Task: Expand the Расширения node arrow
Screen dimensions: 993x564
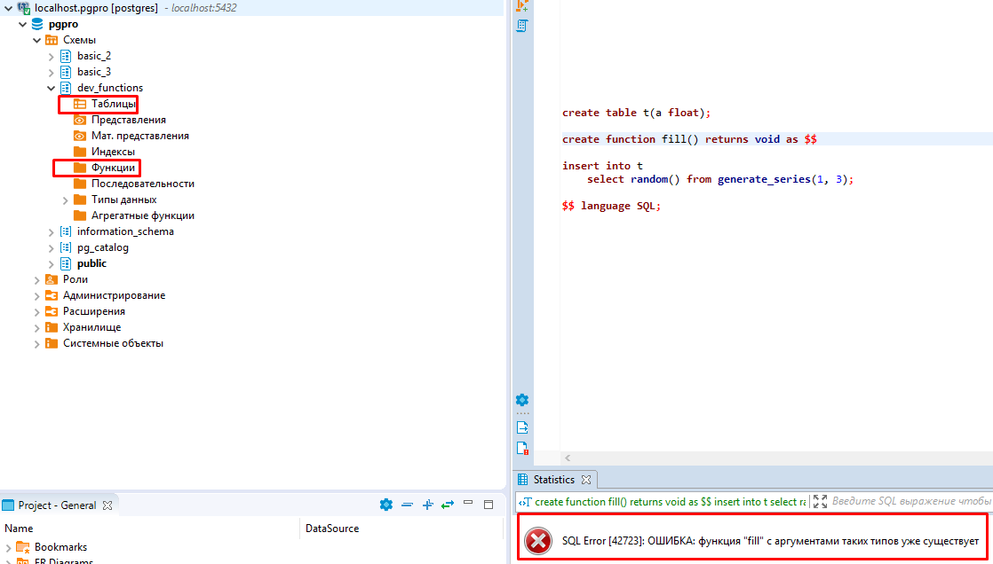Action: click(x=36, y=312)
